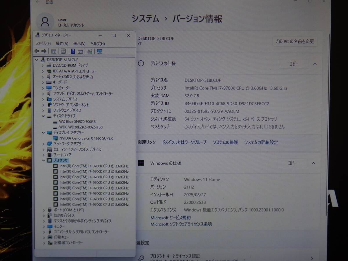The image size is (348, 261).
Task: Open Microsoft サービス規約 link
Action: click(171, 218)
